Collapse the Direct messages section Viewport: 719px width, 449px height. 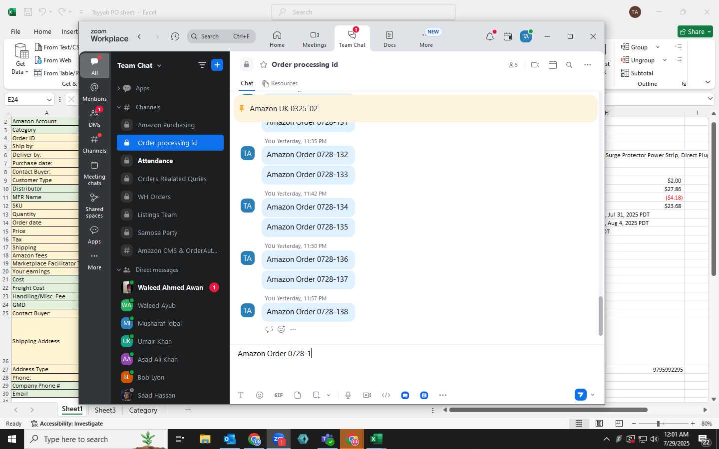[119, 270]
